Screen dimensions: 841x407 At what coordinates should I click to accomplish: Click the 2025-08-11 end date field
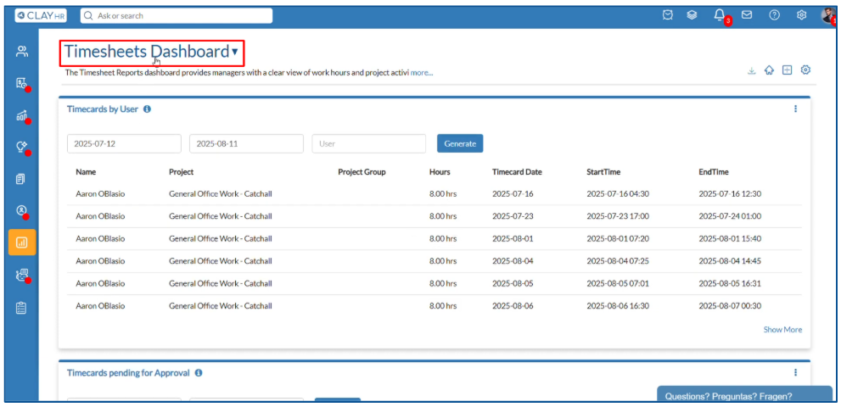pyautogui.click(x=246, y=143)
